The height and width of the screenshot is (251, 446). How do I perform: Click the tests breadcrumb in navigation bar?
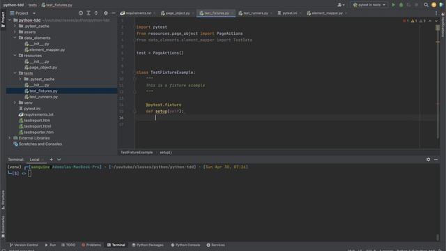(x=33, y=5)
